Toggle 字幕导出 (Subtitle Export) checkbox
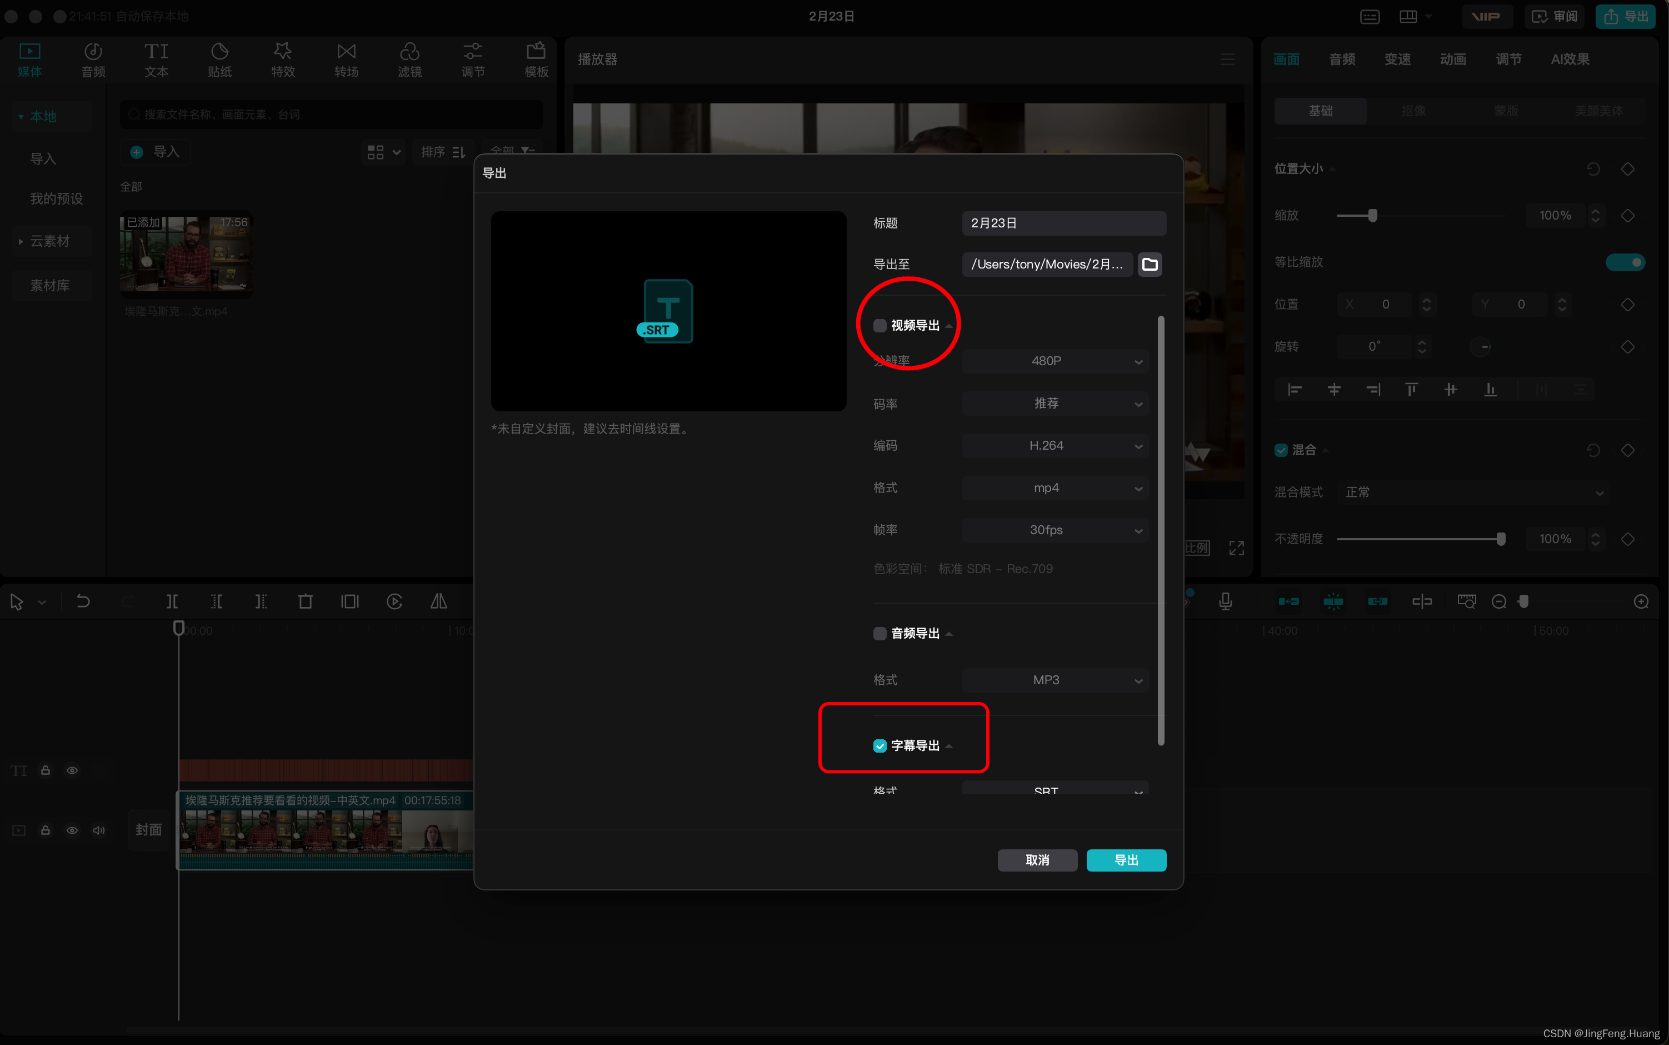The width and height of the screenshot is (1669, 1045). [x=880, y=745]
